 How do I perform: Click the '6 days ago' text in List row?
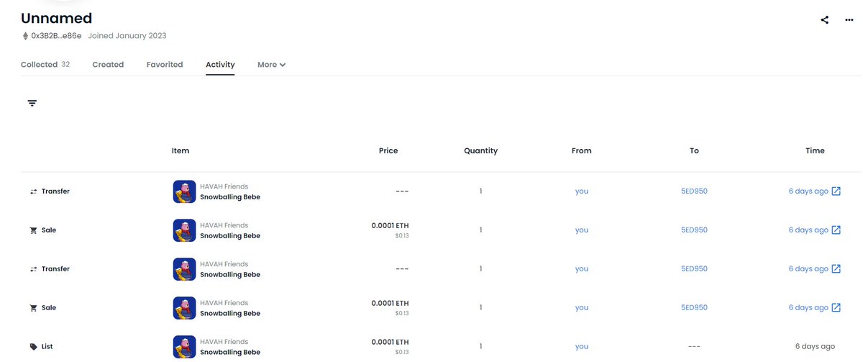tap(815, 347)
